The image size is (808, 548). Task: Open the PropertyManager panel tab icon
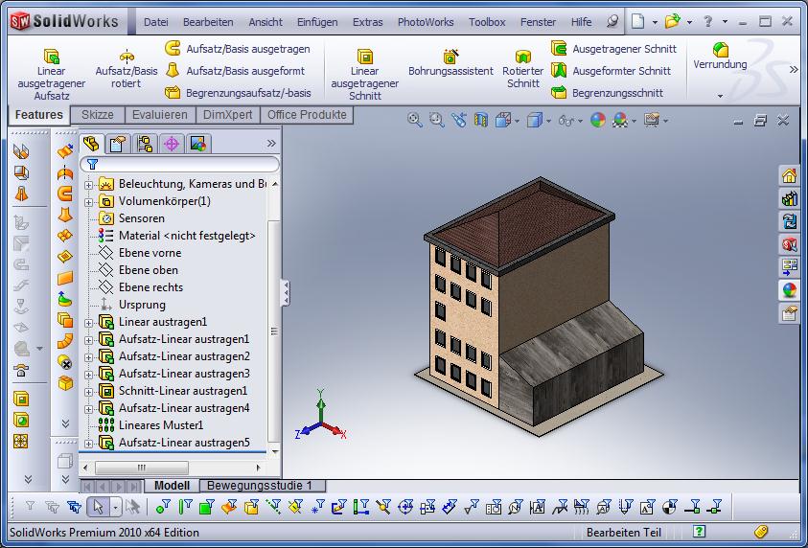point(118,144)
